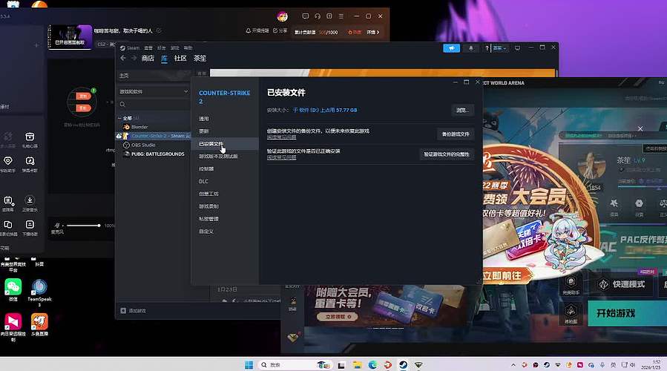Click the shield helper icon in streaming sidebar

pos(8,161)
